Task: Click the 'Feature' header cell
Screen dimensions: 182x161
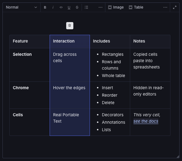Action: click(30, 41)
